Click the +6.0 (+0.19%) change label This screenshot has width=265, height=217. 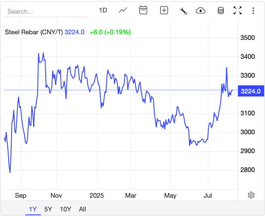click(x=110, y=32)
